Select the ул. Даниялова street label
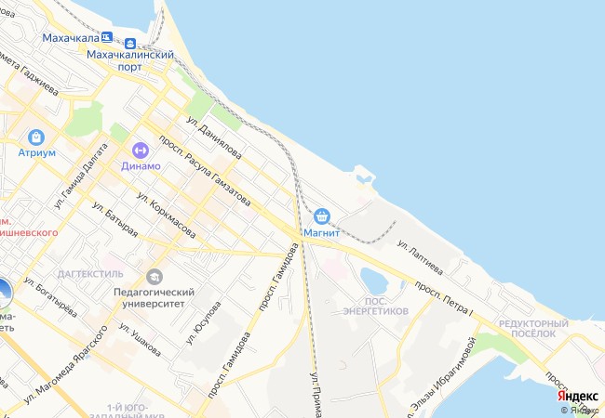 pyautogui.click(x=214, y=137)
